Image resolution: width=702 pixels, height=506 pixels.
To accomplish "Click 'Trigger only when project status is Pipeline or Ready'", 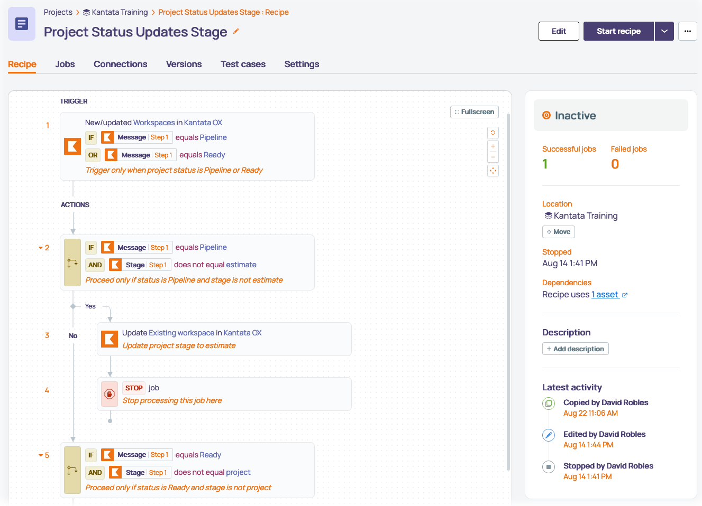I will [174, 170].
